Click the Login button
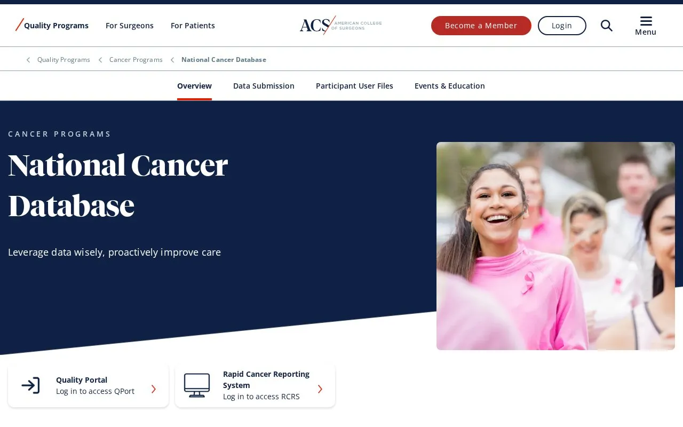This screenshot has width=683, height=427. click(x=562, y=26)
